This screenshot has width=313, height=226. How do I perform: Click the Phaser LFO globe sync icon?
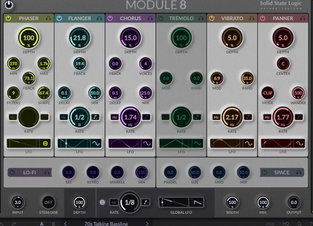point(46,143)
